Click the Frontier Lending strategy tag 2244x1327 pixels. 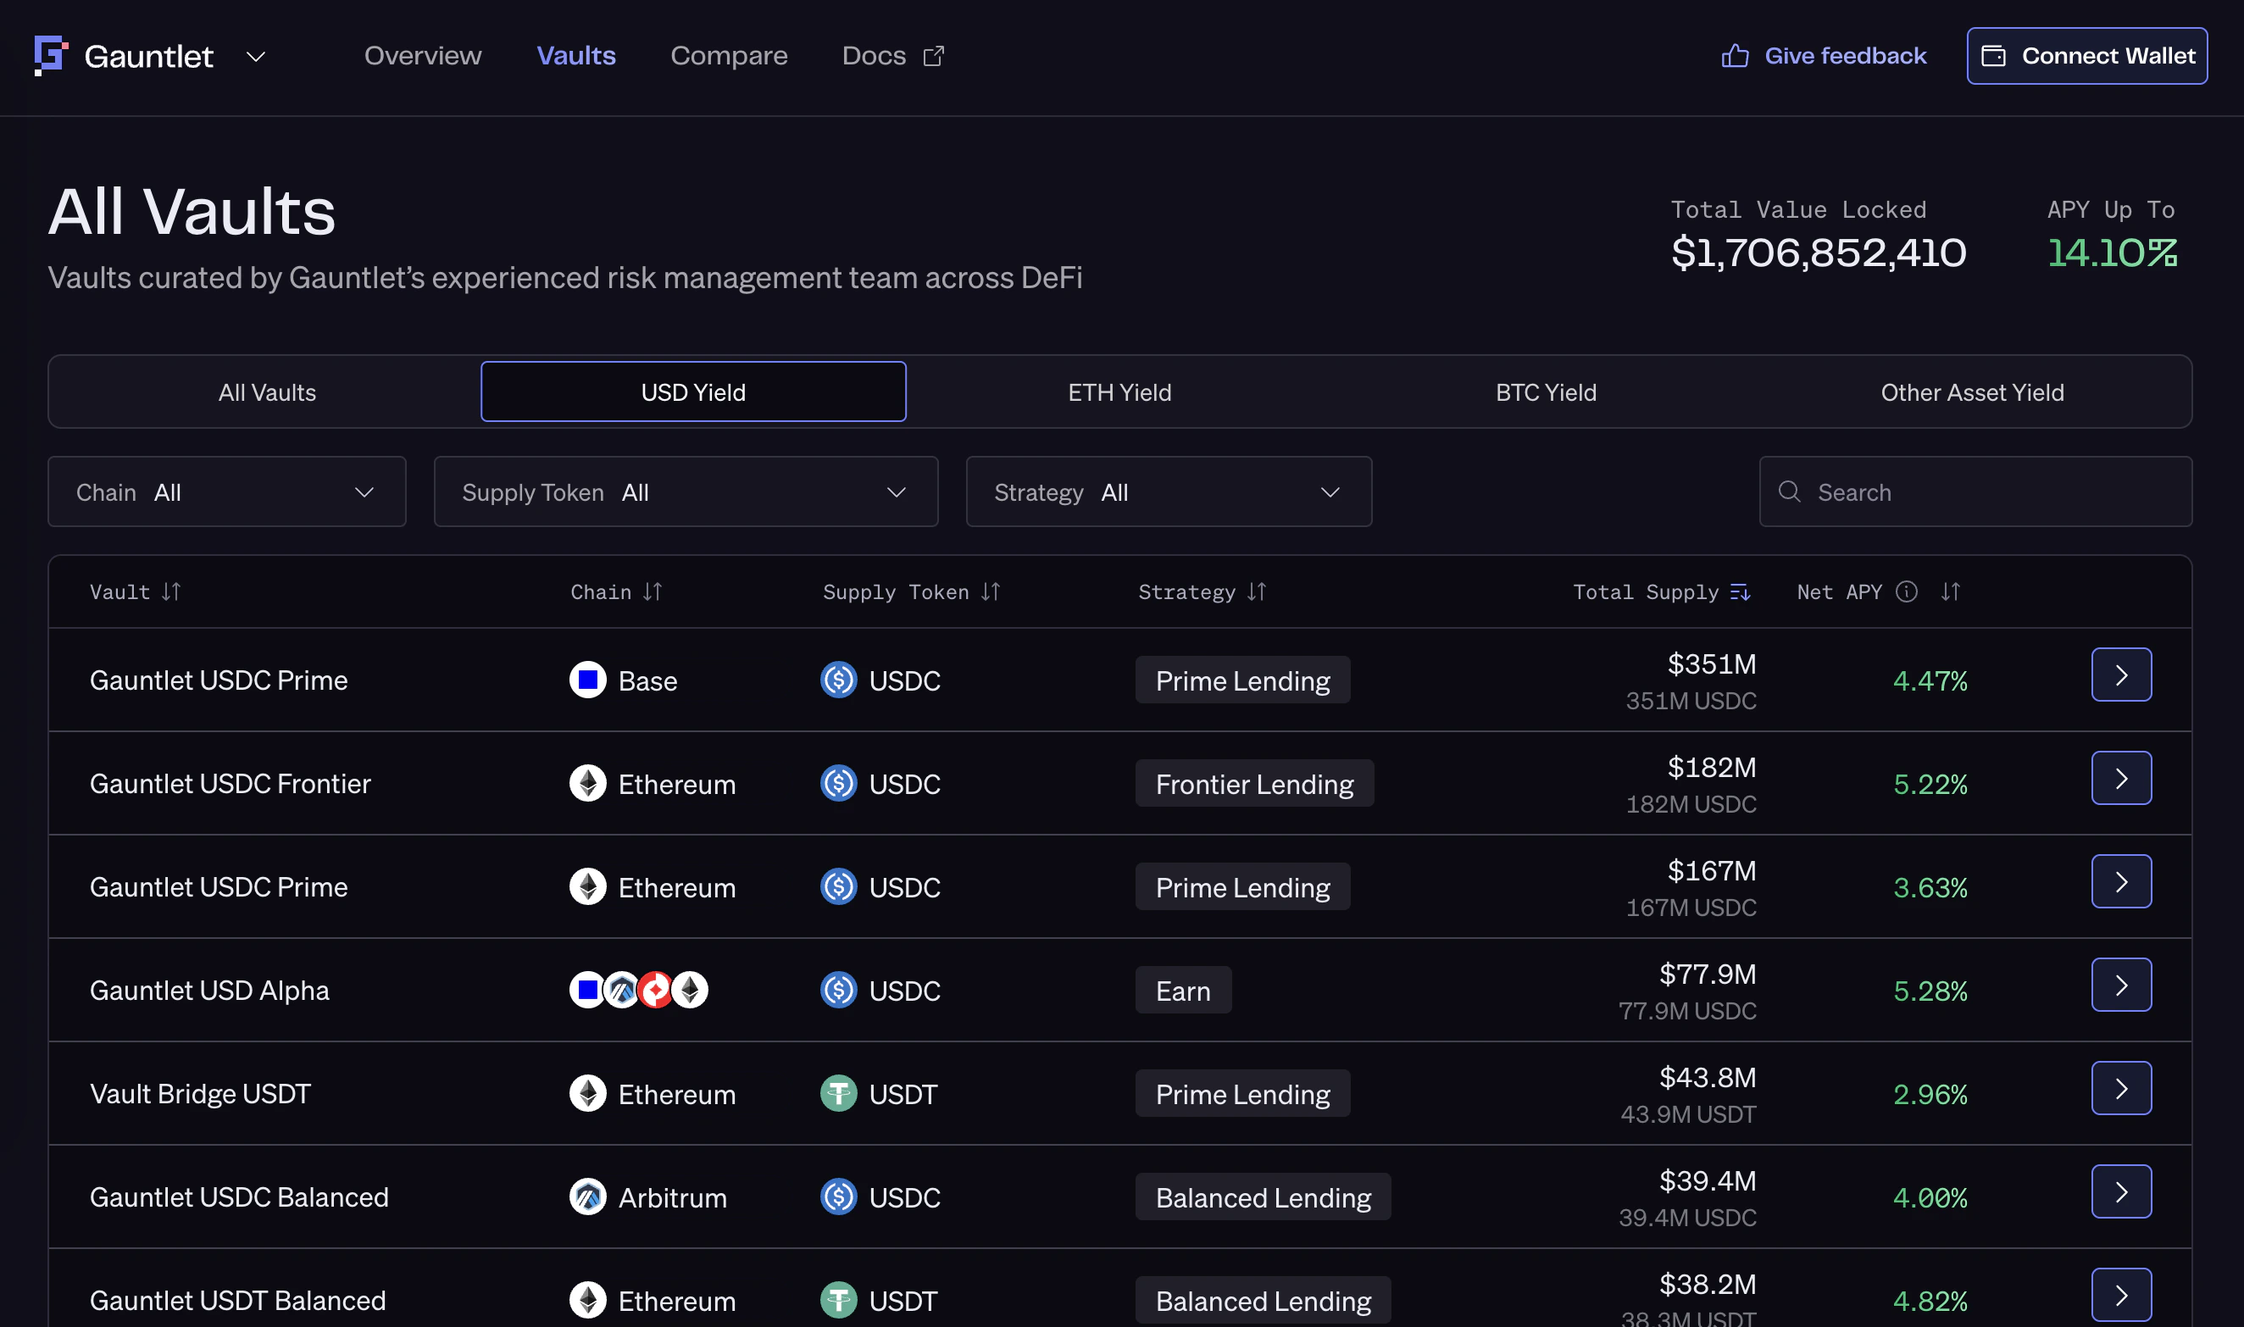click(x=1254, y=783)
